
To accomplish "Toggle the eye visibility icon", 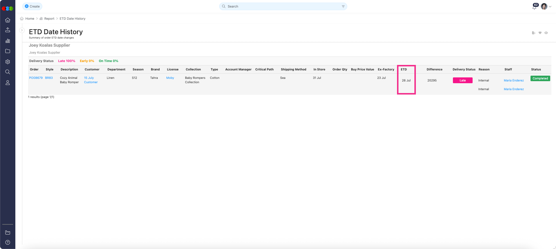I will coord(546,33).
